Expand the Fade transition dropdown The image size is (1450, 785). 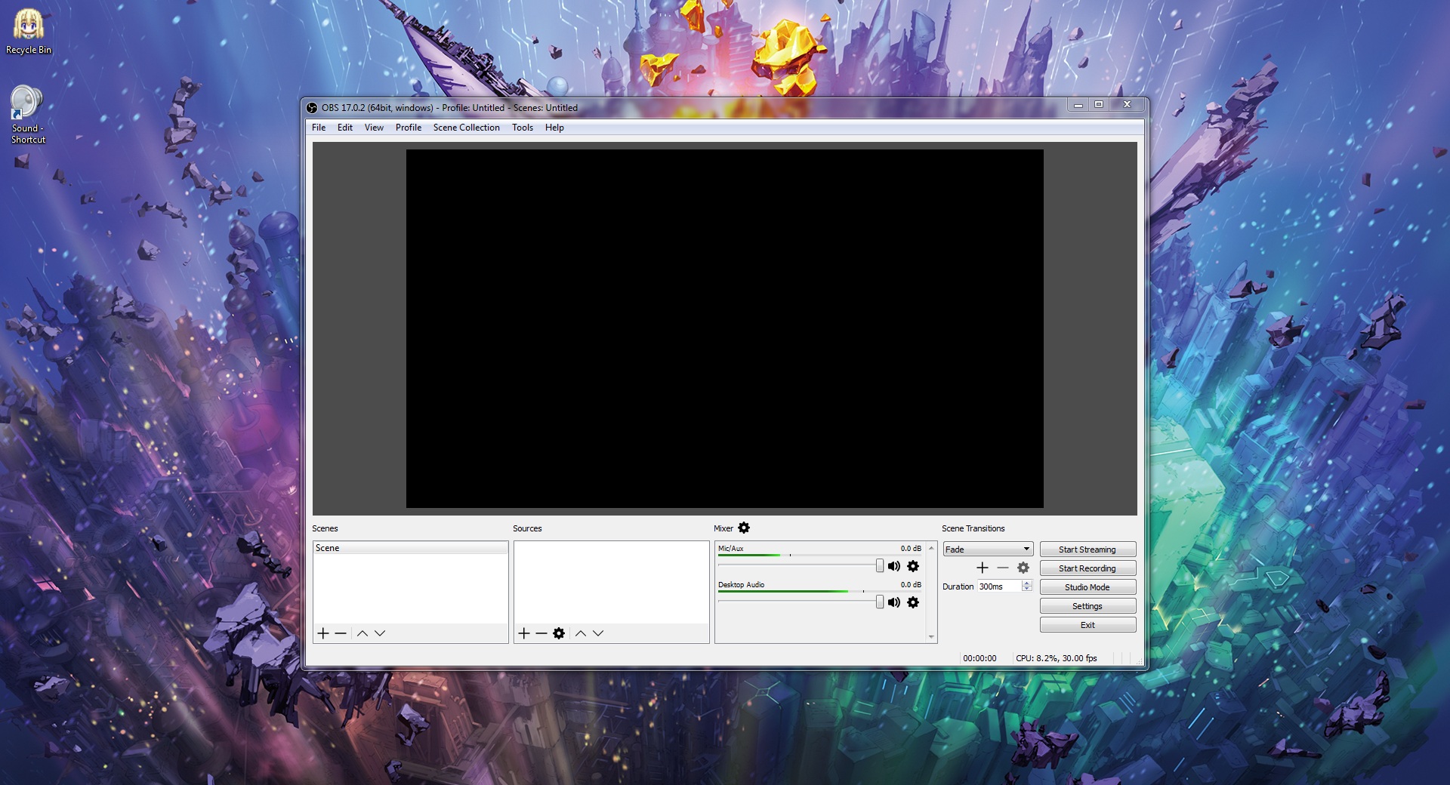pyautogui.click(x=988, y=549)
